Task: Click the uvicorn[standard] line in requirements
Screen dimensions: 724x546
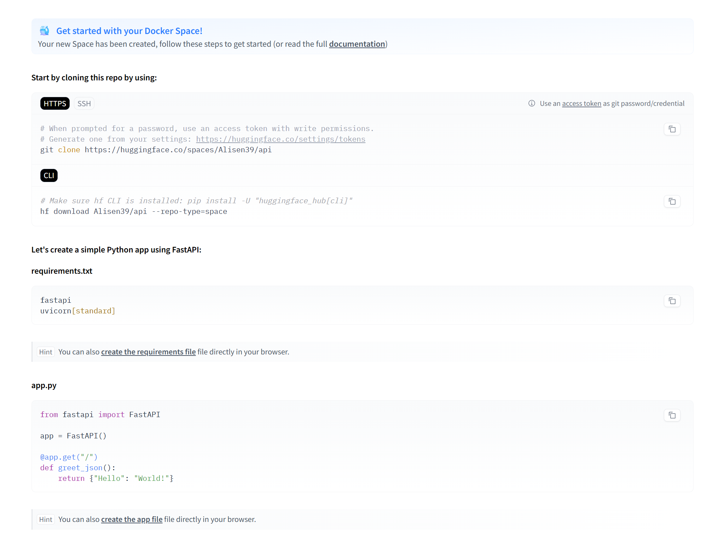Action: (x=77, y=311)
